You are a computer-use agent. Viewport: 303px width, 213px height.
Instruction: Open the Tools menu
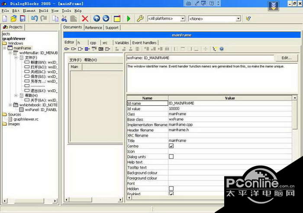point(67,11)
